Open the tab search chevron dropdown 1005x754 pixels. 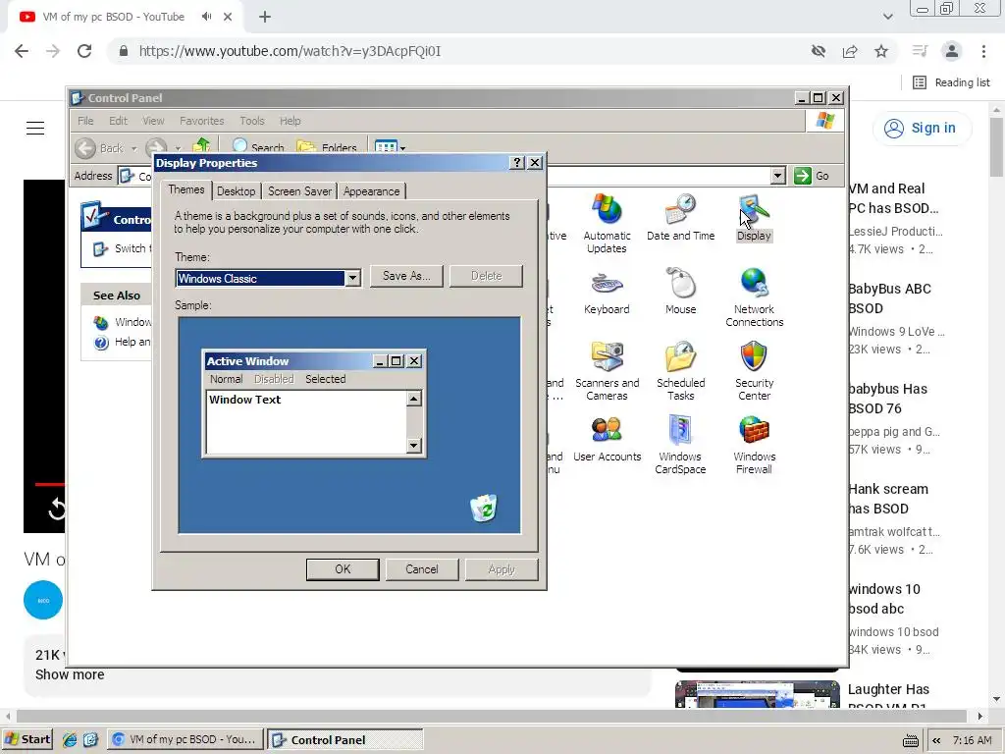[887, 17]
